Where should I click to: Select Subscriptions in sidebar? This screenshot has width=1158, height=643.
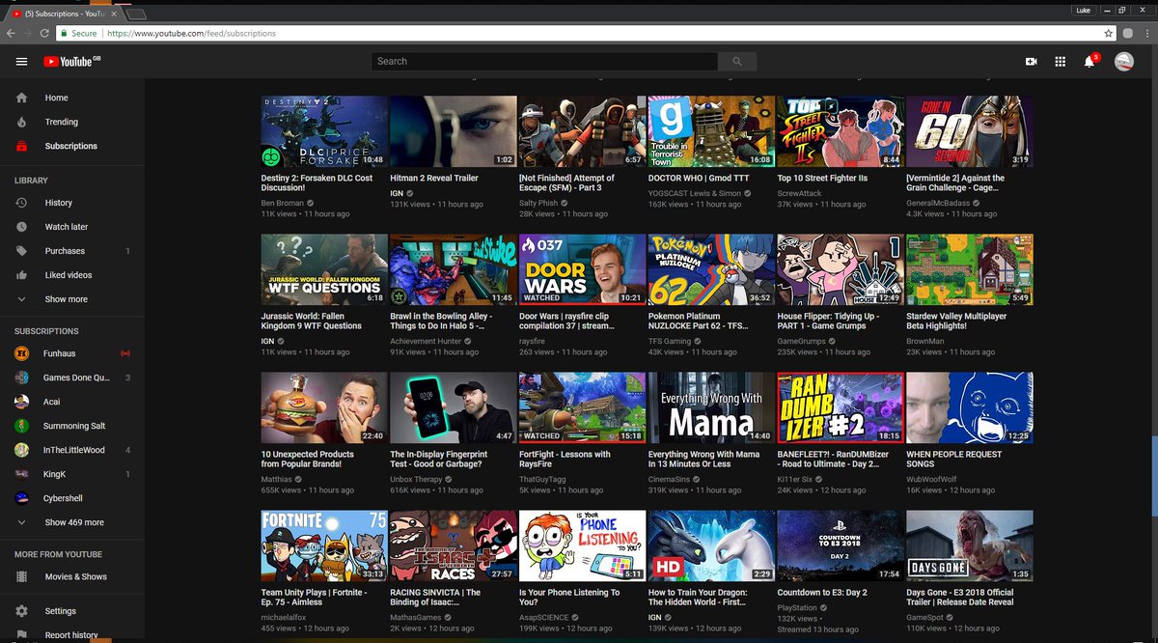tap(72, 146)
